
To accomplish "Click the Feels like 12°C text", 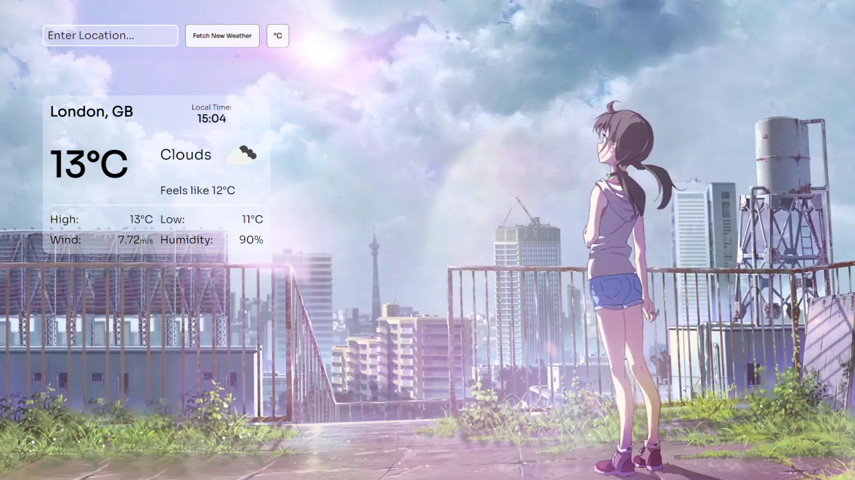I will tap(198, 191).
